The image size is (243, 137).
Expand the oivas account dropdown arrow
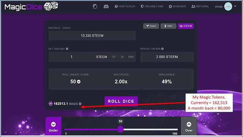[x=235, y=6]
